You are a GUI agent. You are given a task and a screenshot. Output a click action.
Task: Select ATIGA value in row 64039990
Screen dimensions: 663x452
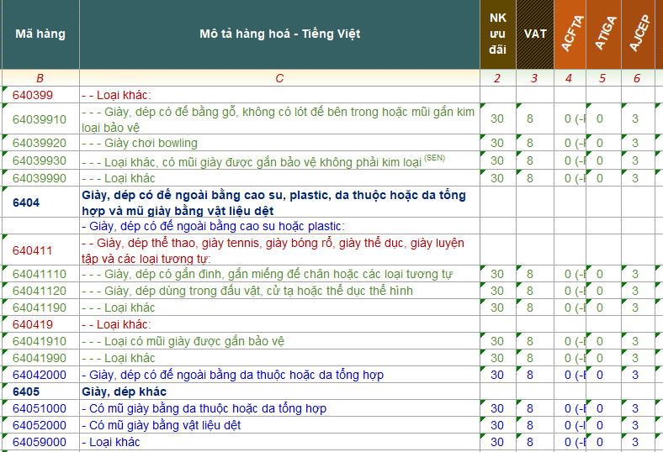pyautogui.click(x=600, y=178)
